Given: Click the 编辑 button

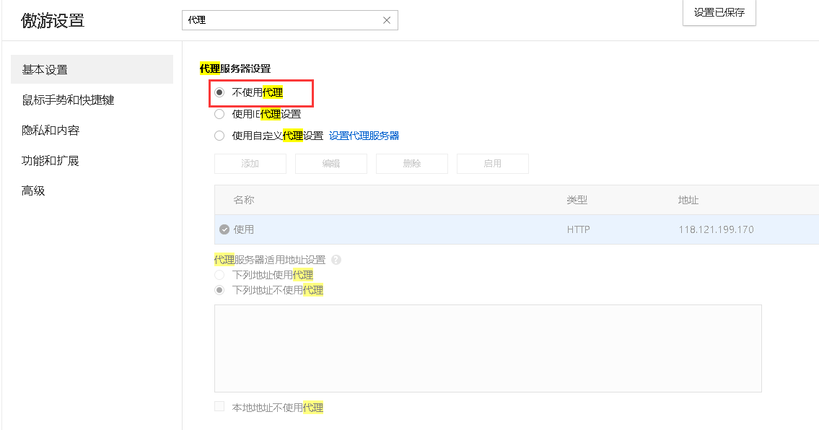Looking at the screenshot, I should tap(331, 164).
